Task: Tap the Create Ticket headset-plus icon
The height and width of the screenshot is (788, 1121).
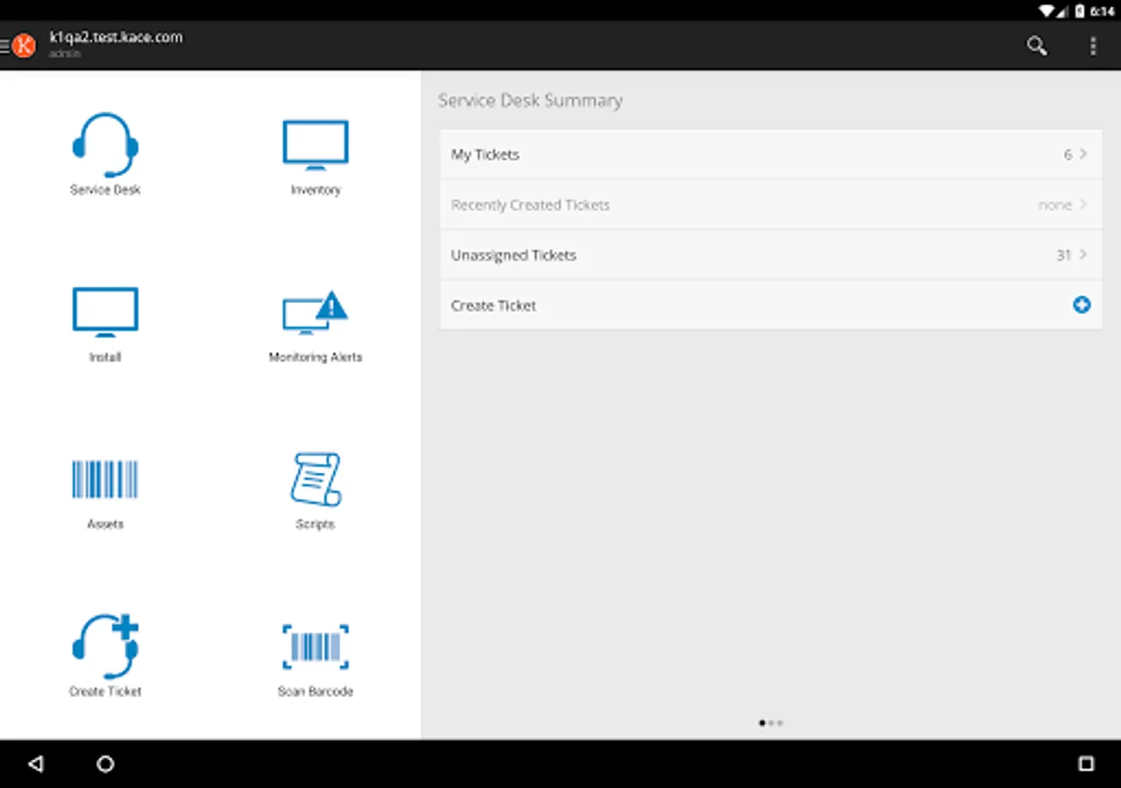Action: click(105, 646)
